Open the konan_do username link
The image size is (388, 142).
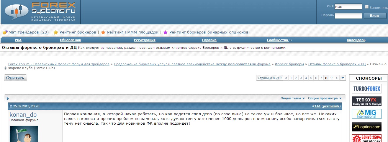tap(23, 115)
